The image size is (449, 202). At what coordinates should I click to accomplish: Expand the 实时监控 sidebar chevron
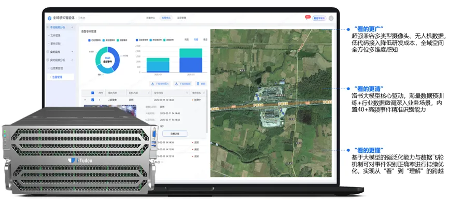tap(72, 52)
